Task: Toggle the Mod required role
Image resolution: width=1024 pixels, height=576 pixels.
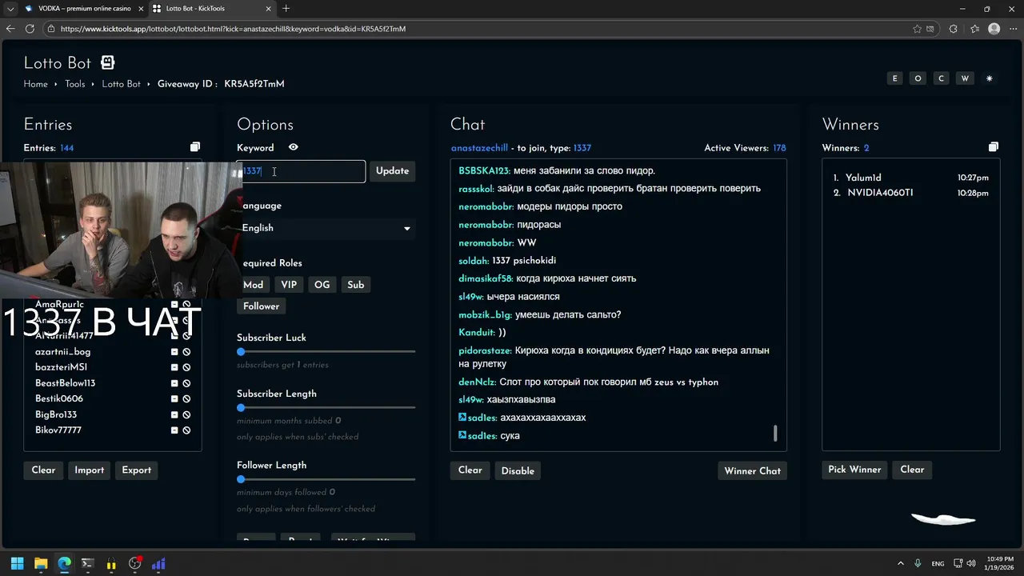Action: tap(254, 285)
